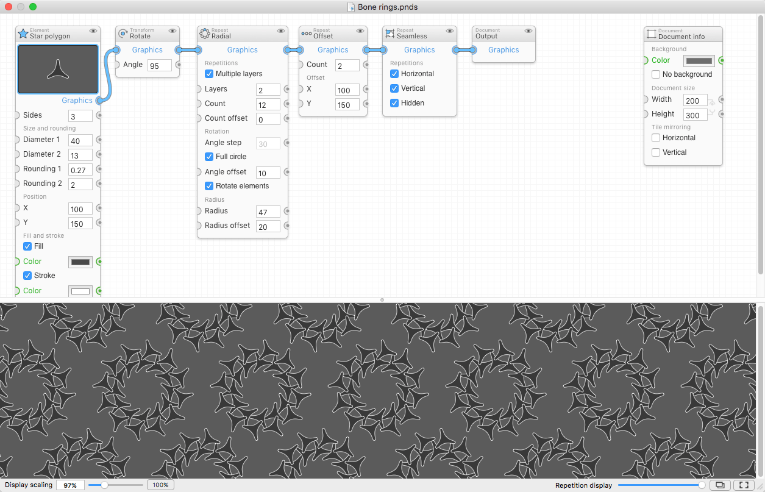Click the Display scaling slider
The image size is (765, 492).
116,485
